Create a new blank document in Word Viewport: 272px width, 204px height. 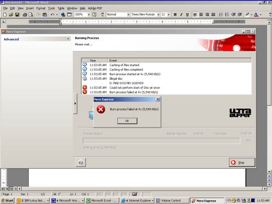5,15
